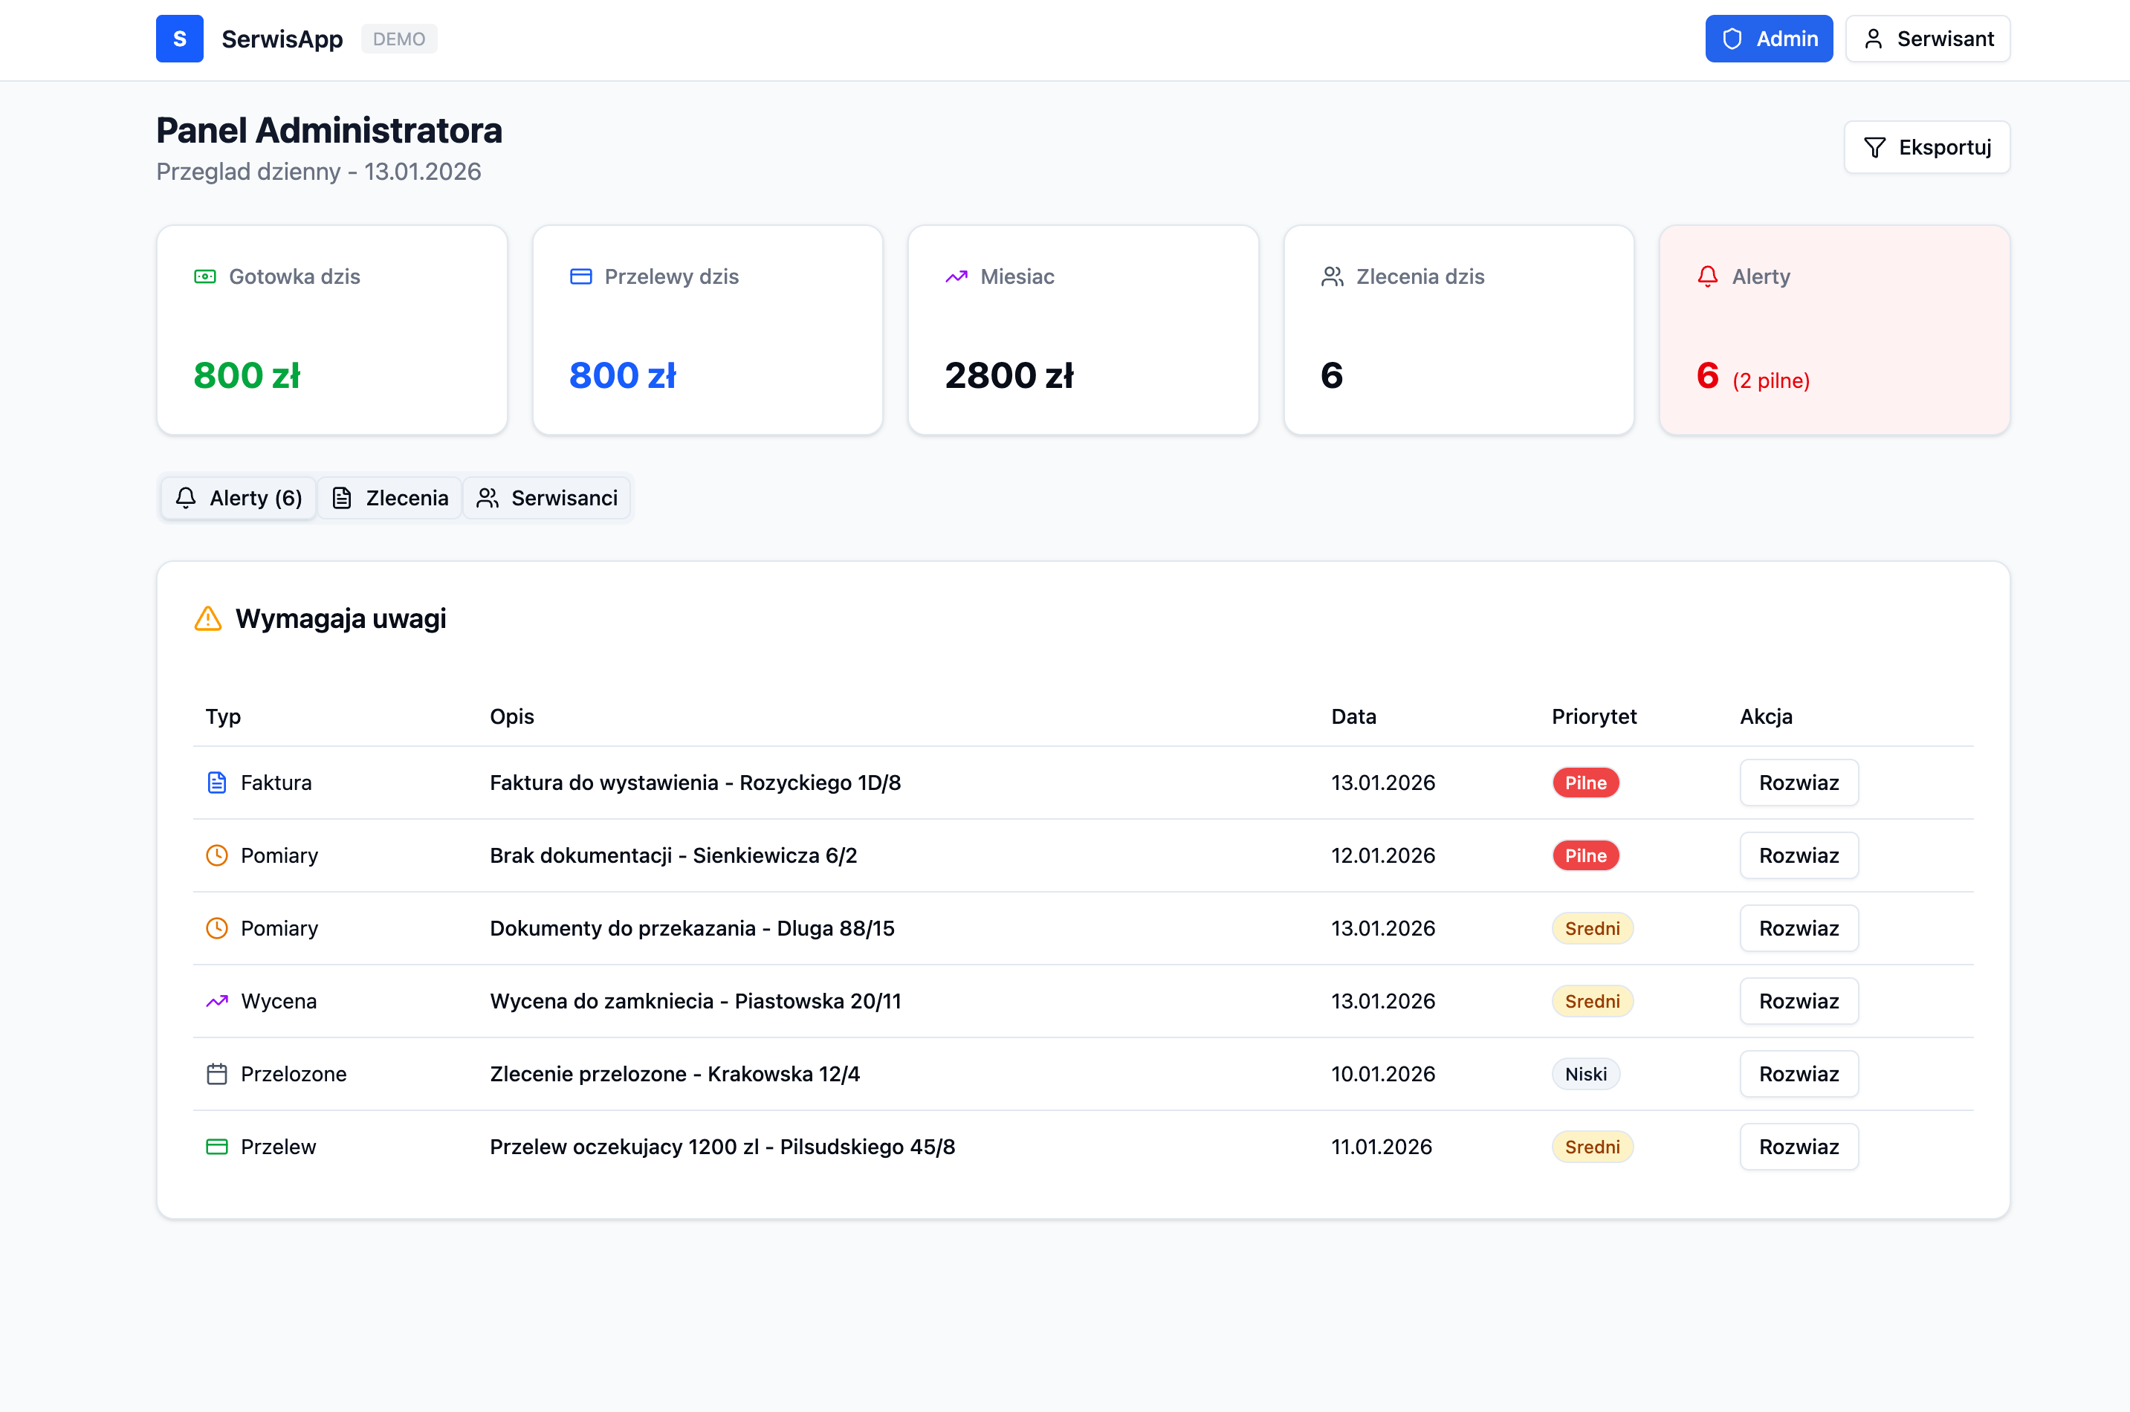This screenshot has height=1412, width=2130.
Task: Click the SerwisApp name in the header
Action: (x=282, y=39)
